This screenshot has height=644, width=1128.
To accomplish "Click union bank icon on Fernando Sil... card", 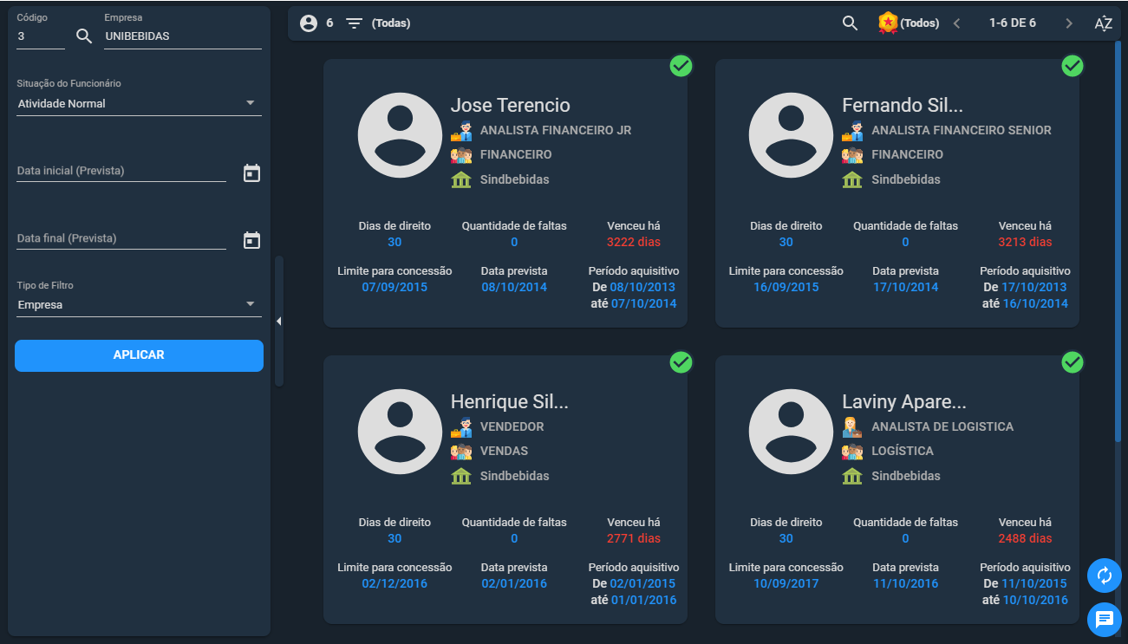I will [x=852, y=179].
